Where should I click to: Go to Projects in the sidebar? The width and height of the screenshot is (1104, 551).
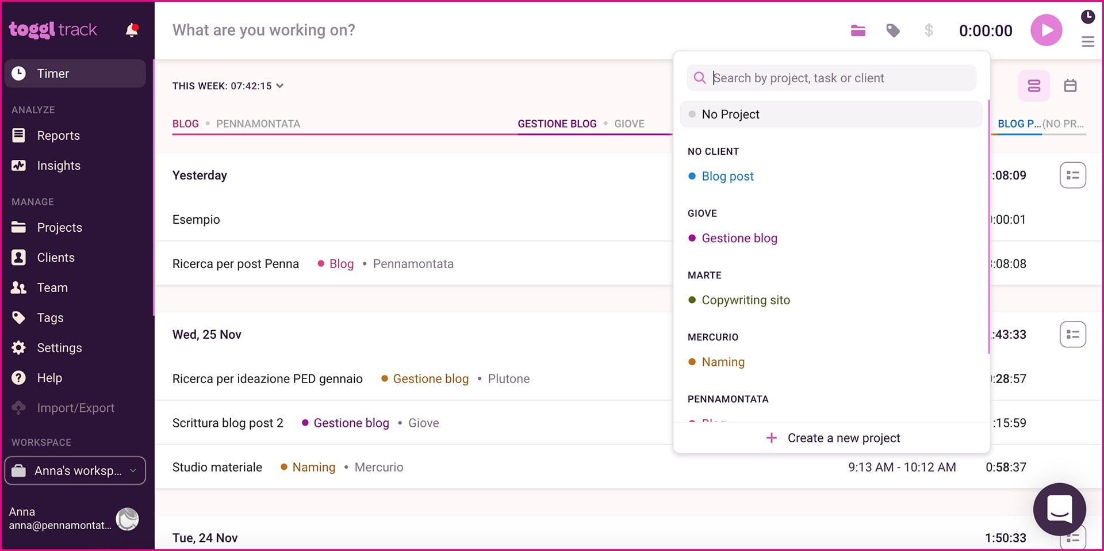[59, 228]
